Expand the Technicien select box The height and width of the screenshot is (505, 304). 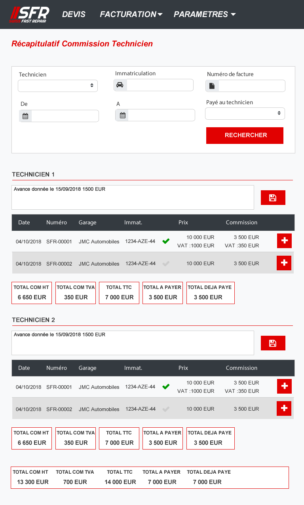(x=58, y=85)
